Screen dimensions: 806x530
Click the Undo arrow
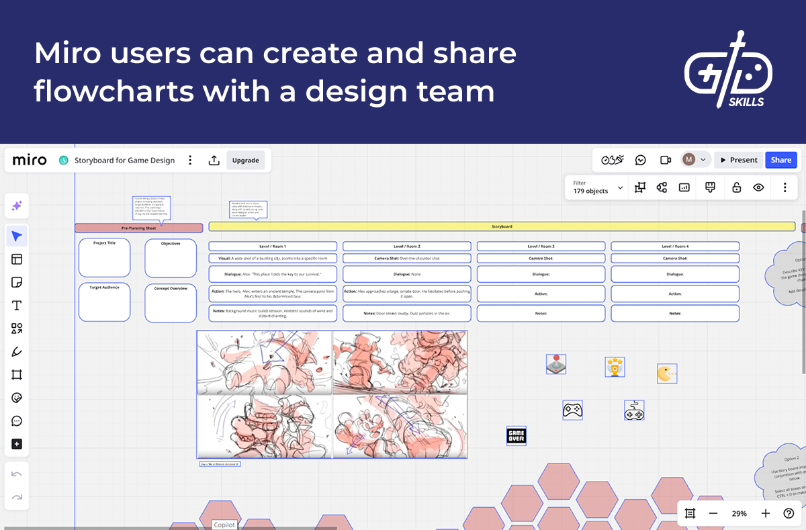click(x=17, y=474)
